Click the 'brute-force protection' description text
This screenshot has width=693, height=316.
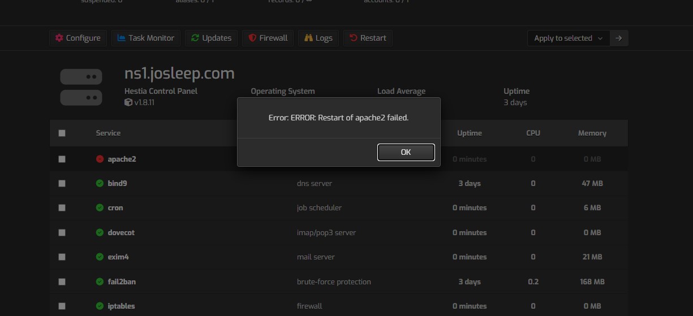point(334,282)
